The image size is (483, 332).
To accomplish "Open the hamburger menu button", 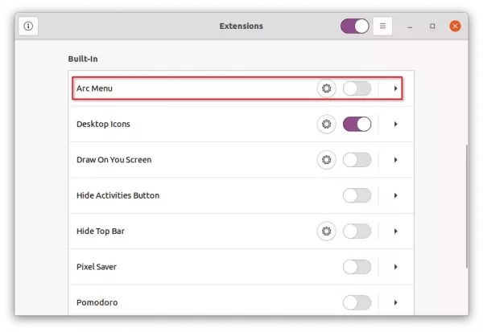I will point(382,27).
